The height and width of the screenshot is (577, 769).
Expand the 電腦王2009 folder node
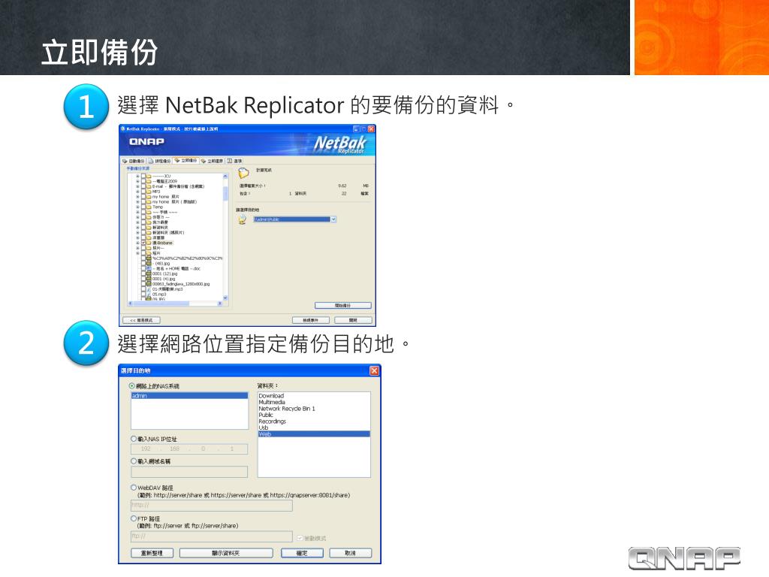(138, 181)
